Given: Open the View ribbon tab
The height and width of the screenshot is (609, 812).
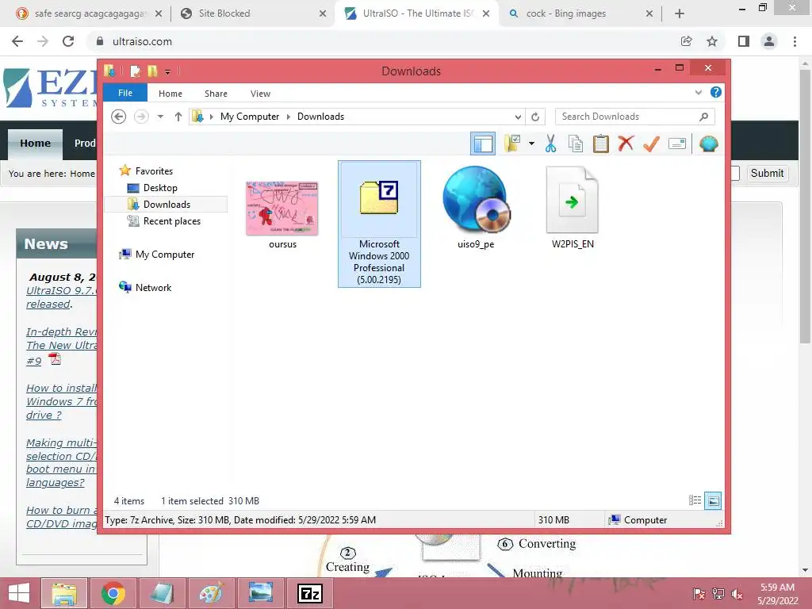Looking at the screenshot, I should tap(260, 94).
